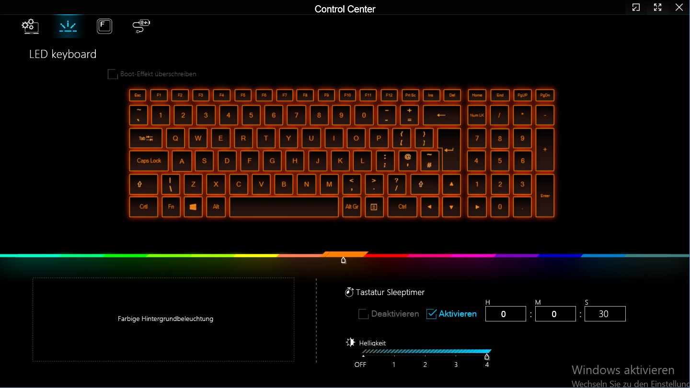
Task: Click the context menu key on keyboard
Action: [374, 207]
